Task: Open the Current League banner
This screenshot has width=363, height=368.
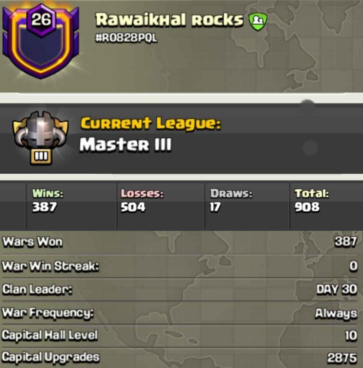Action: (181, 138)
